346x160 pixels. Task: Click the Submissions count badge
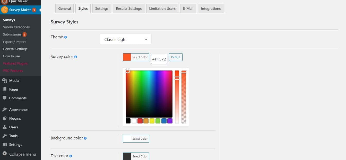[x=24, y=34]
